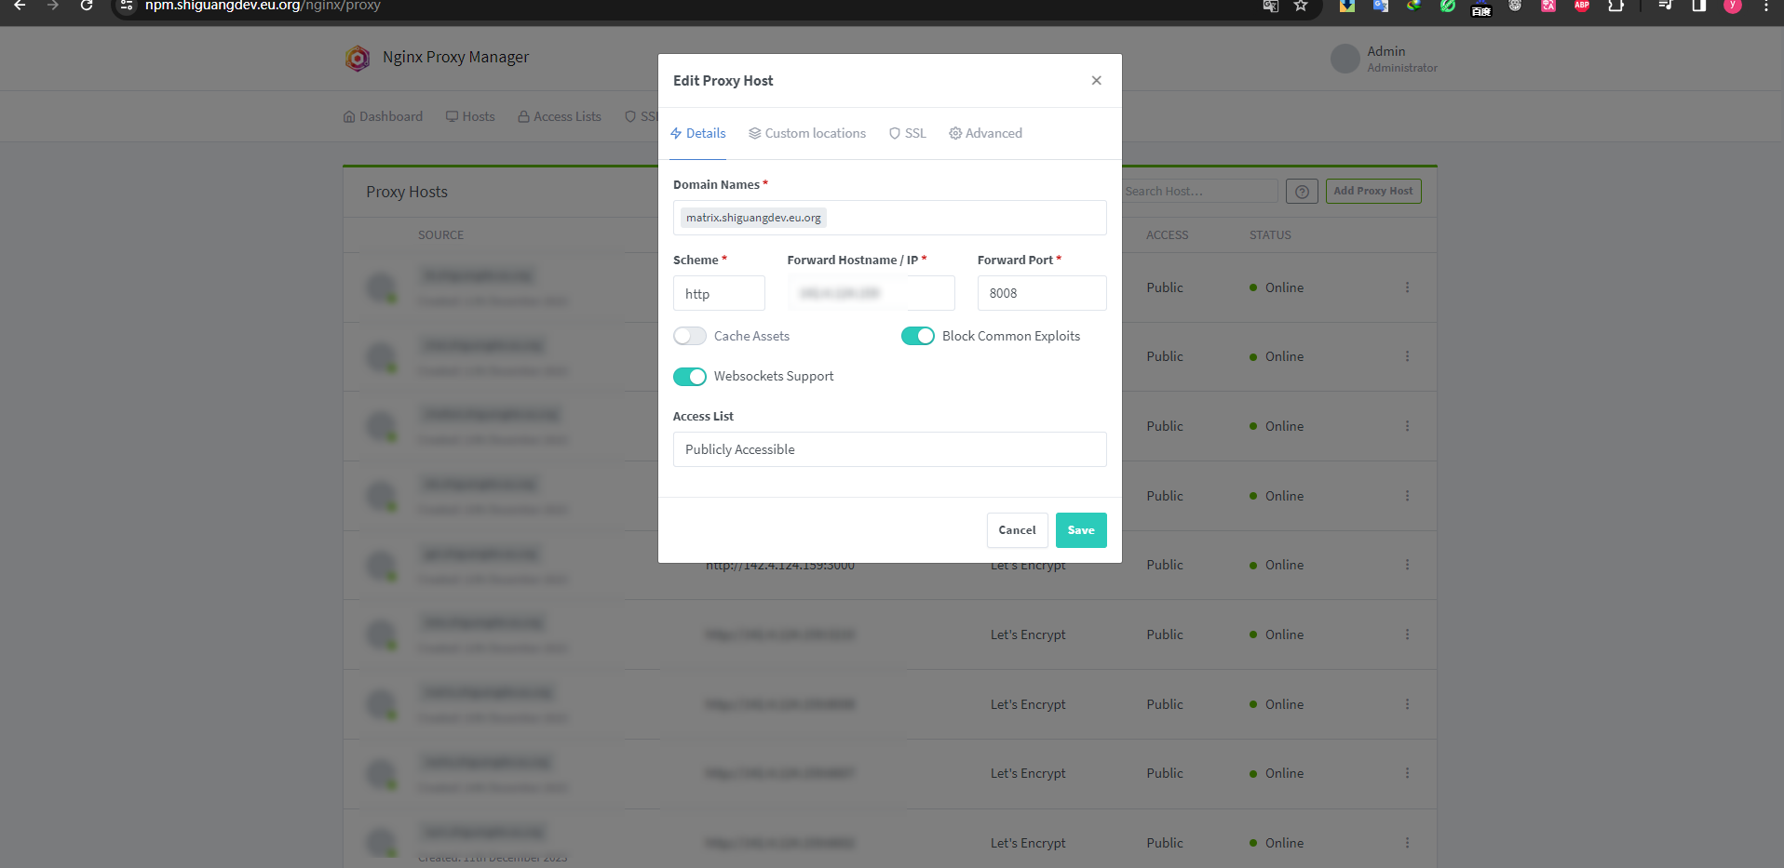This screenshot has width=1784, height=868.
Task: Bookmark this page with the star icon
Action: tap(1301, 6)
